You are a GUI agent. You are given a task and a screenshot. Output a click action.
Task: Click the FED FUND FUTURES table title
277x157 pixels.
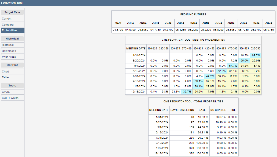(193, 15)
